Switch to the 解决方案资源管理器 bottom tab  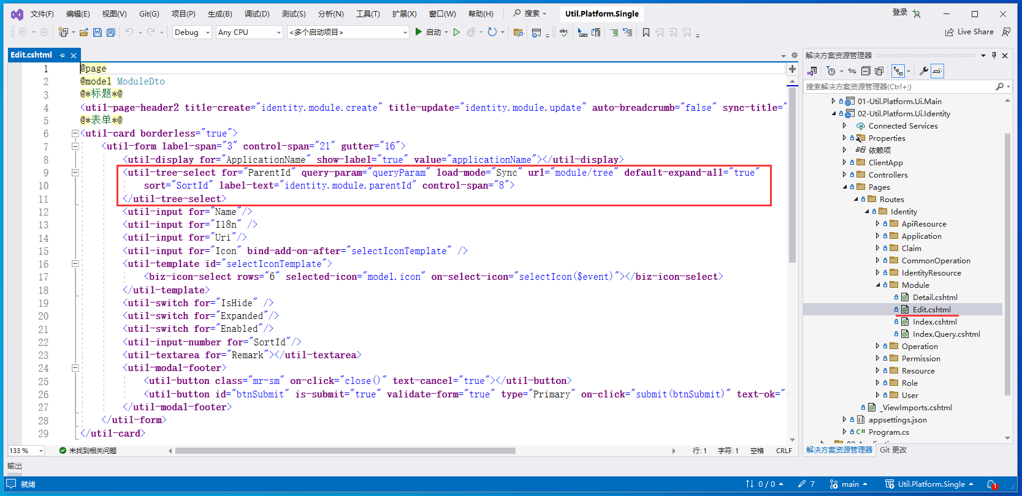[x=839, y=450]
